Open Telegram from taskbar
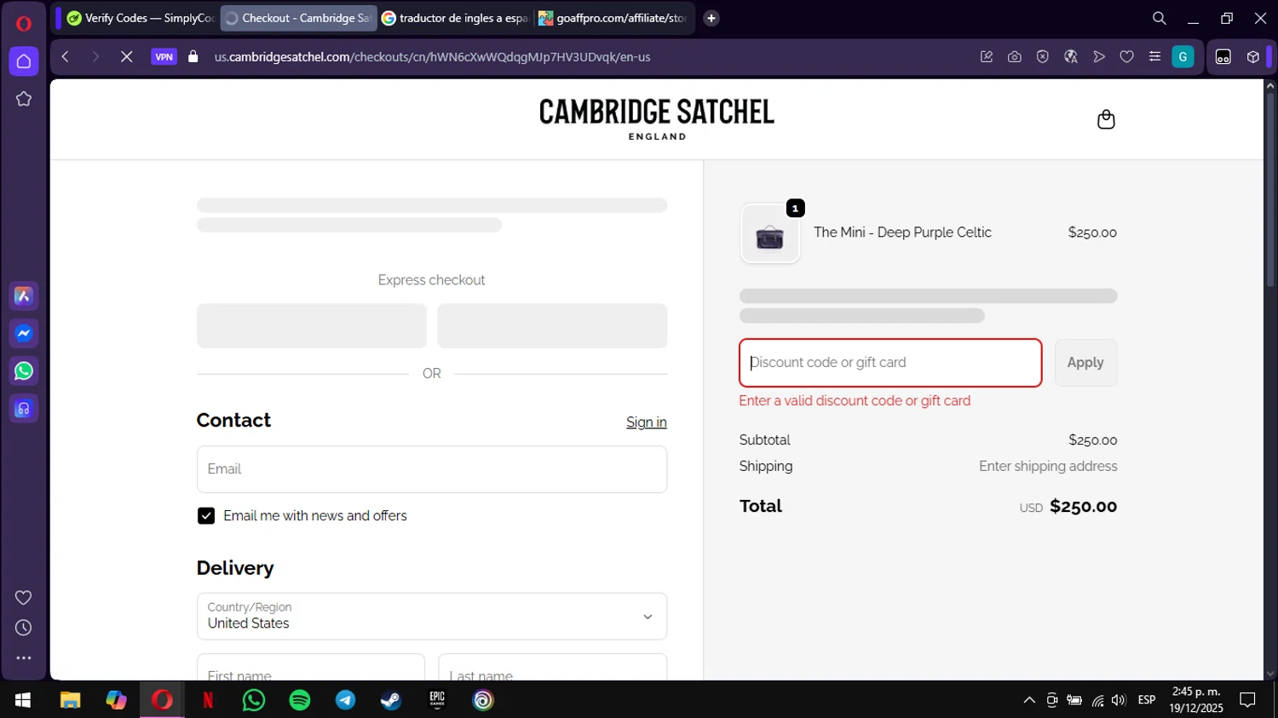This screenshot has width=1278, height=718. click(346, 700)
